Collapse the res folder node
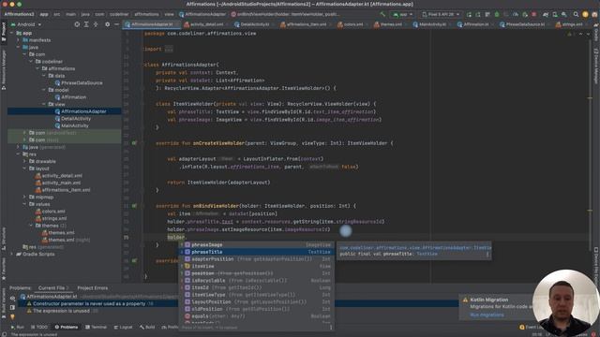Image resolution: width=600 pixels, height=337 pixels. pyautogui.click(x=18, y=154)
